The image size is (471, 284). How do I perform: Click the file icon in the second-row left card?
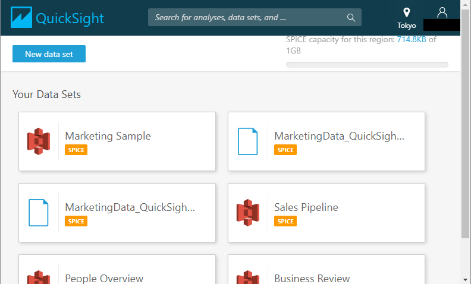coord(39,213)
